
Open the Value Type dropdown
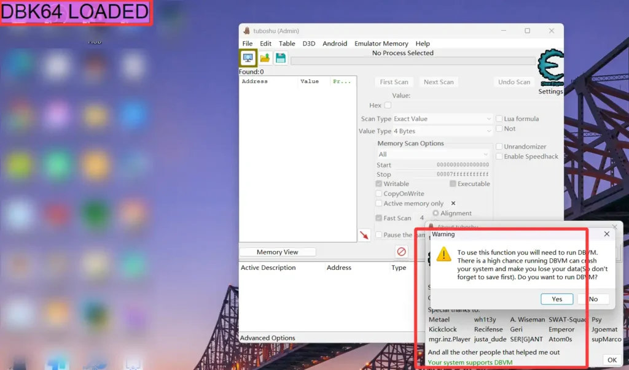(x=442, y=131)
